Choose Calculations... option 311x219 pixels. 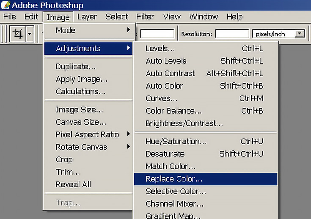coord(88,92)
